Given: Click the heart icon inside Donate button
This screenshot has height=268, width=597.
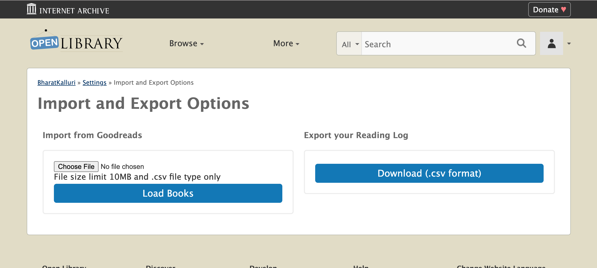Looking at the screenshot, I should coord(564,9).
